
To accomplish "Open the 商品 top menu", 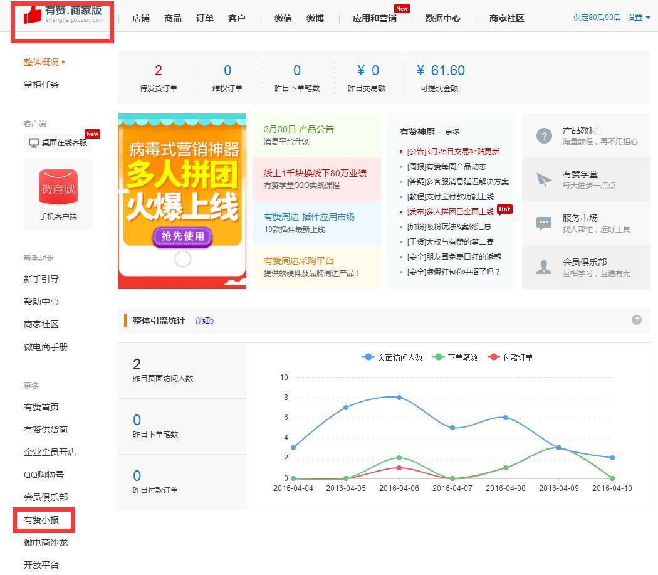I will click(173, 18).
